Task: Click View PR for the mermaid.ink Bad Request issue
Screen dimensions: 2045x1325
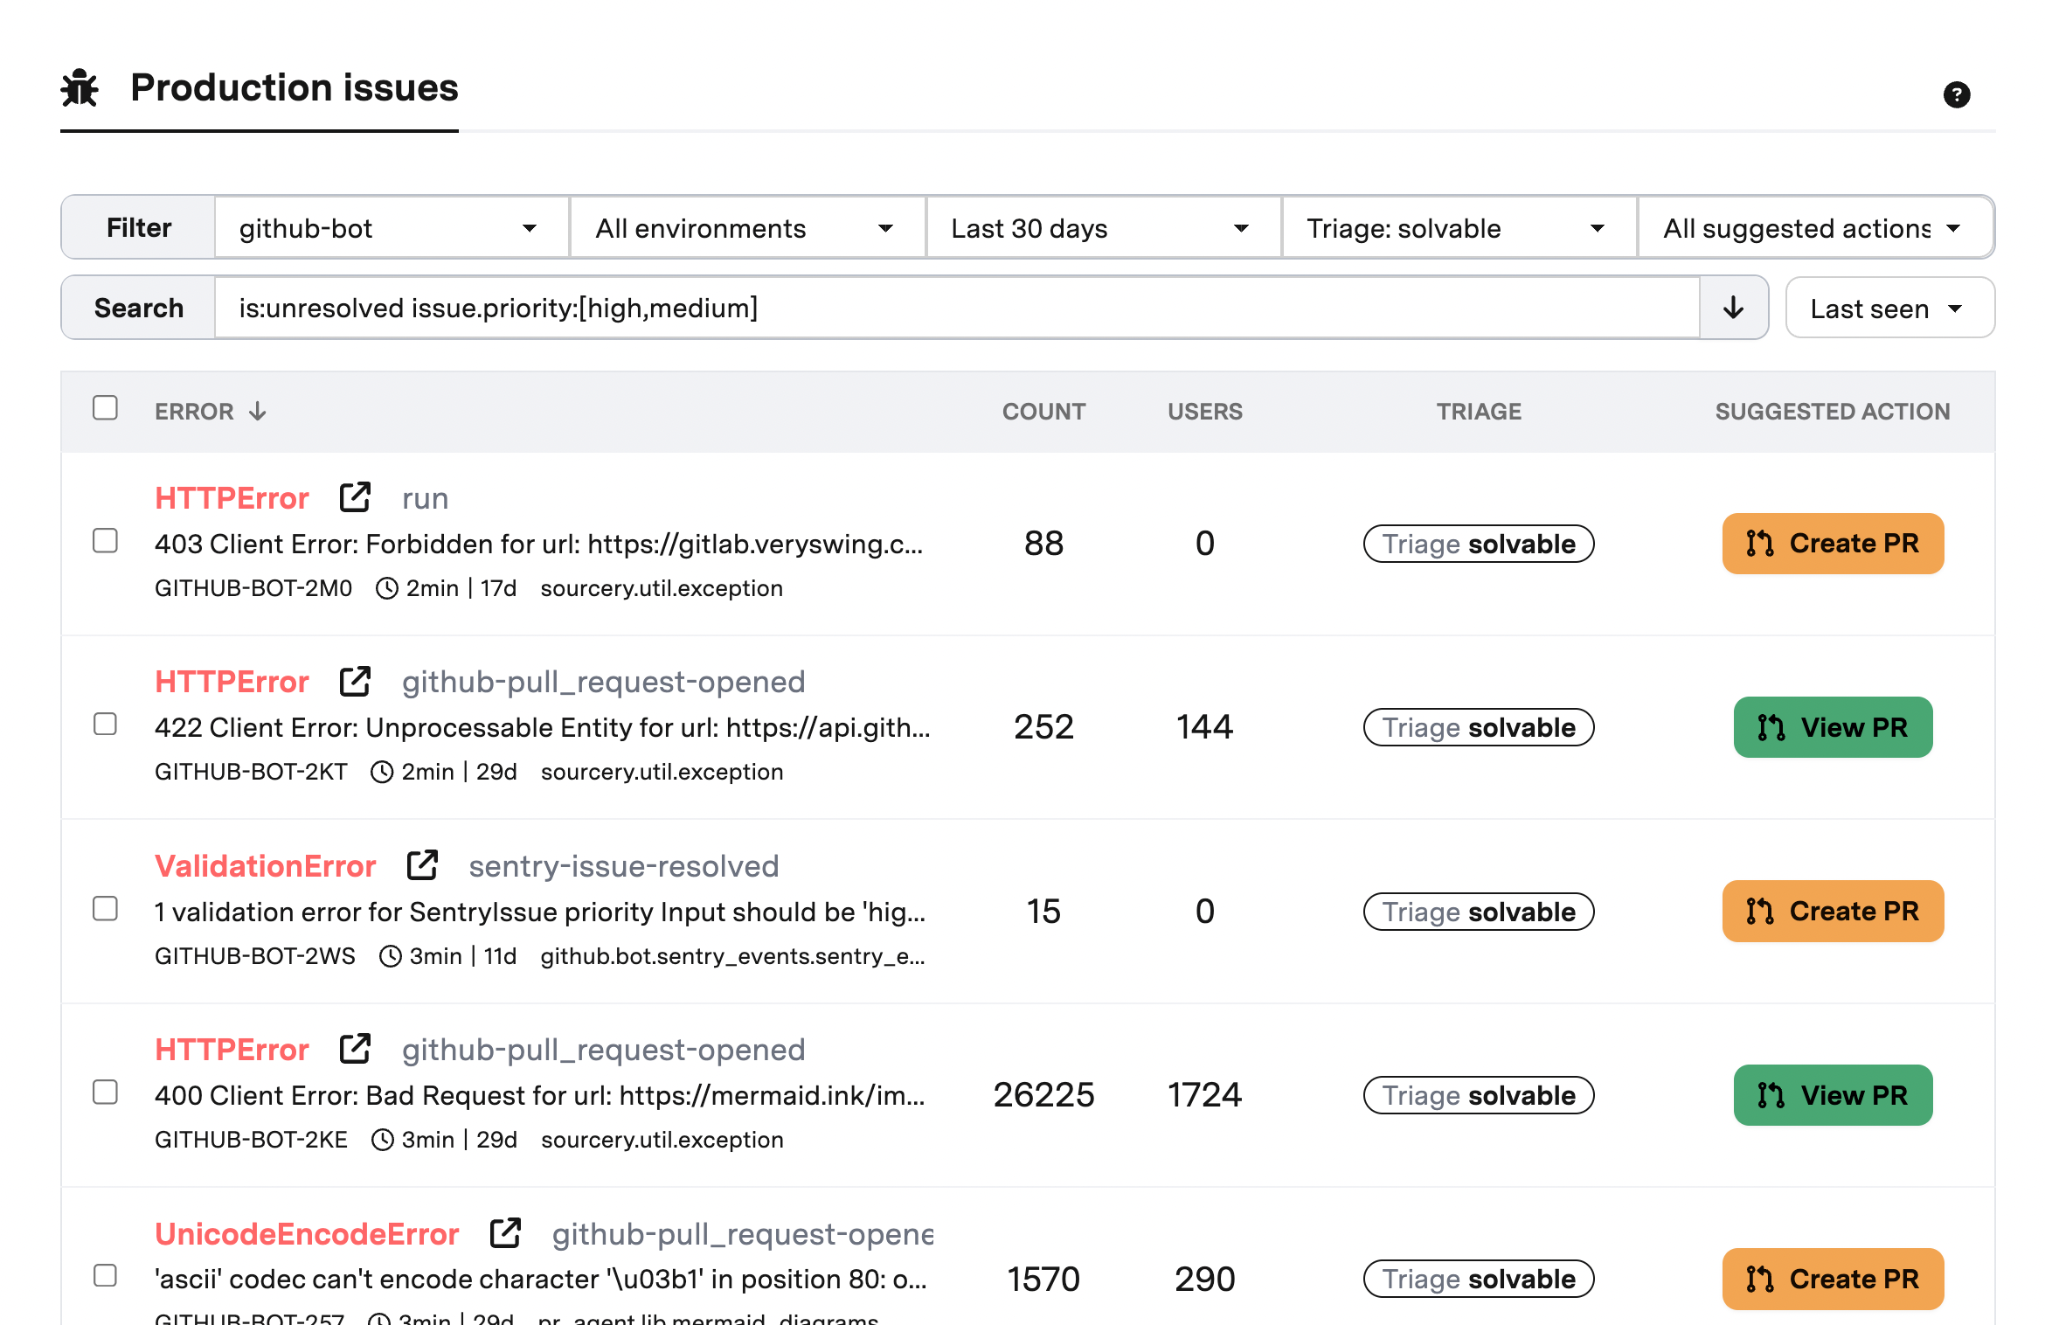Action: pyautogui.click(x=1833, y=1095)
